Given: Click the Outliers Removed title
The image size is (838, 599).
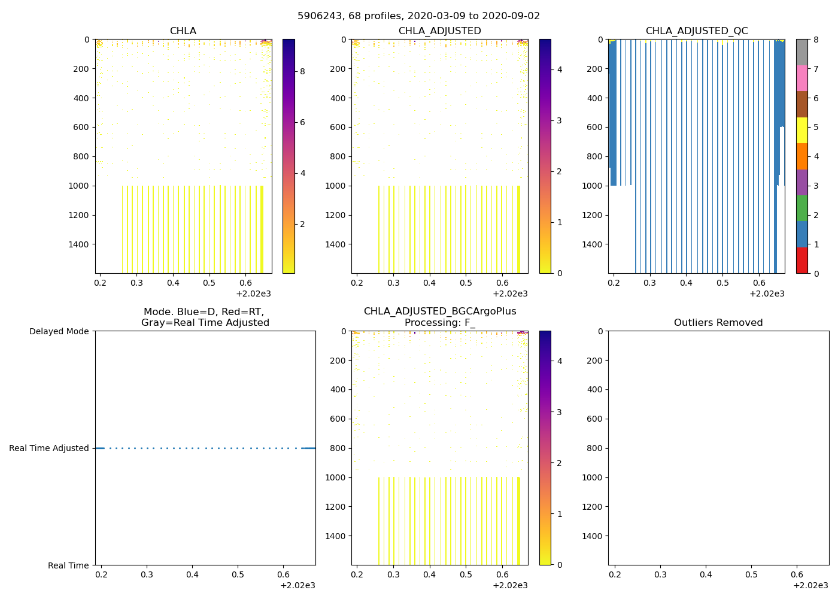Looking at the screenshot, I should point(718,323).
